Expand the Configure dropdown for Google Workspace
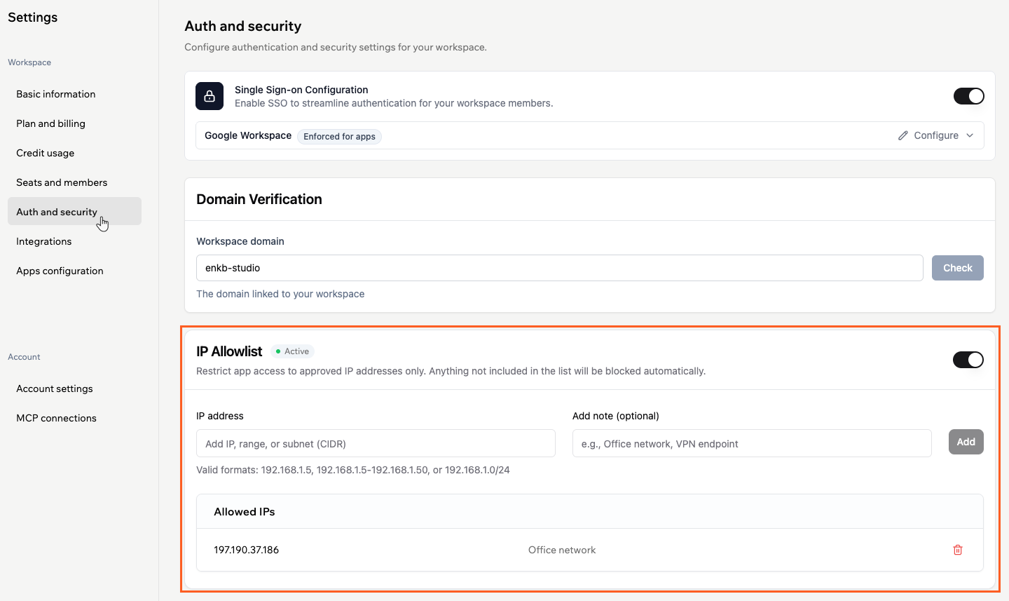 point(971,135)
